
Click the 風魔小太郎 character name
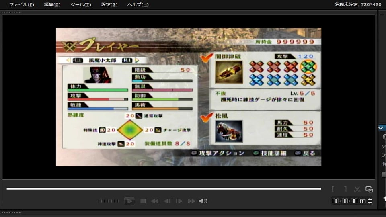[103, 60]
